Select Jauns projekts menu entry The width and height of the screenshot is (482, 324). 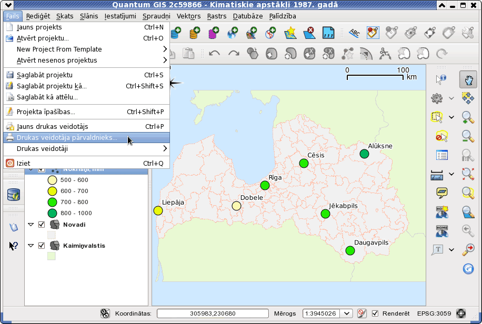(x=86, y=27)
